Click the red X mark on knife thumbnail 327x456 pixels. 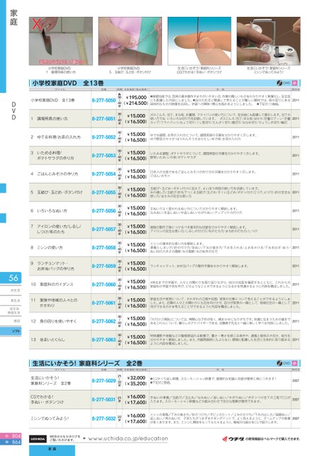pyautogui.click(x=36, y=24)
